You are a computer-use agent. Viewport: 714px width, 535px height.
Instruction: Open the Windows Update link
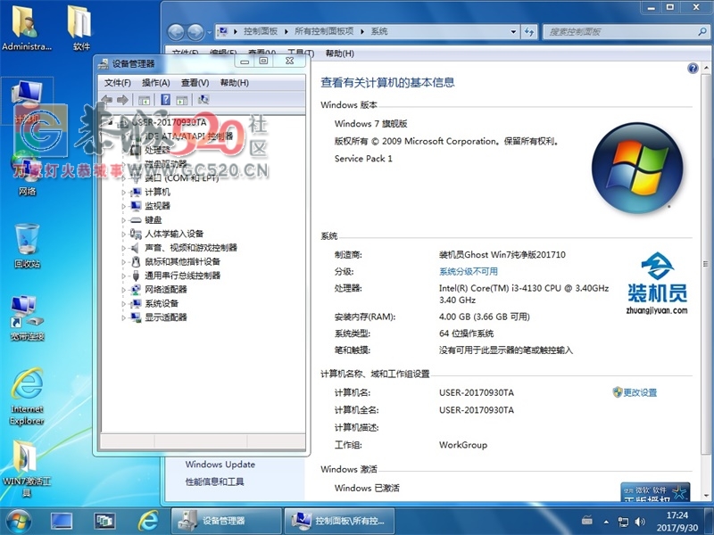click(220, 465)
